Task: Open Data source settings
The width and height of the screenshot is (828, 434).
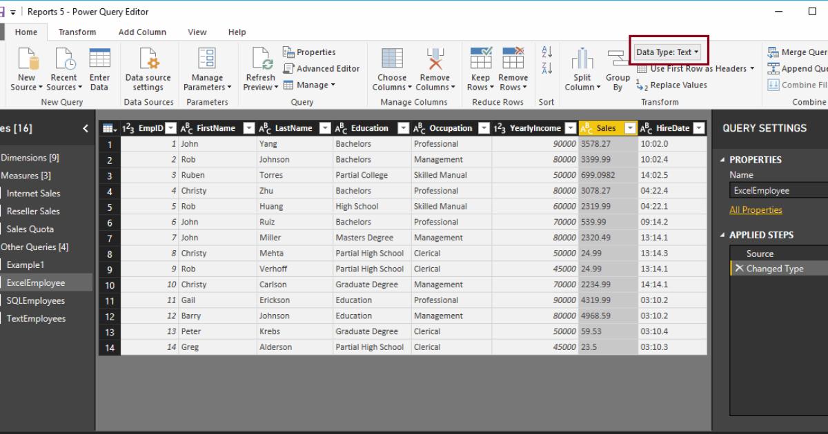Action: pos(148,67)
